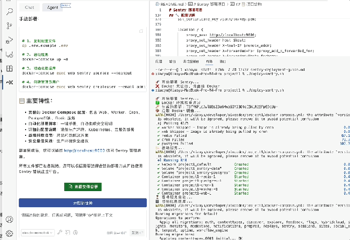The image size is (350, 240).
Task: Click the red failed command marker in terminal
Action: 153,74
